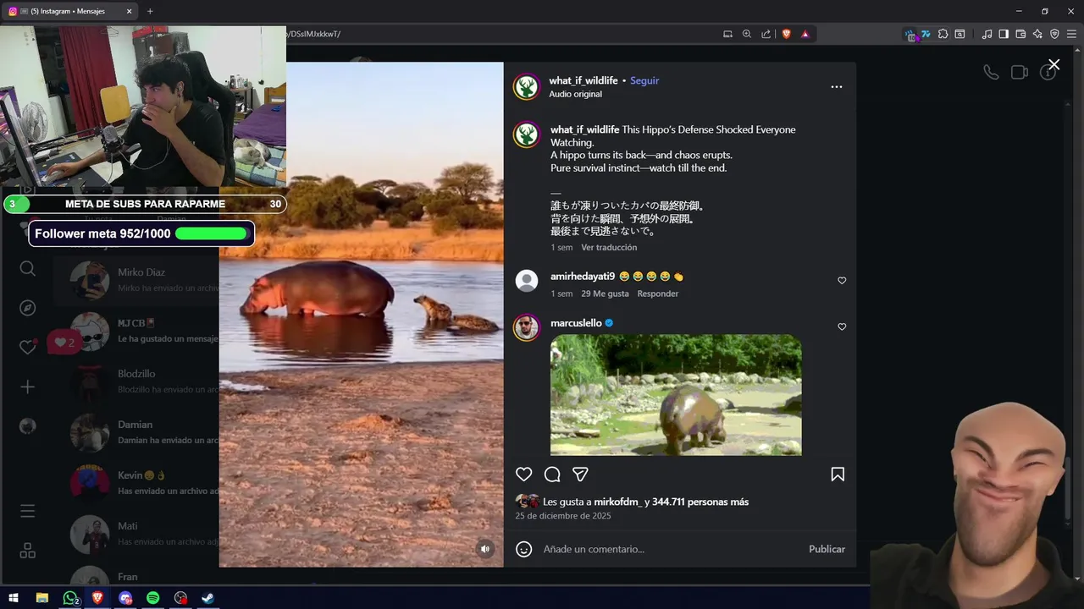The width and height of the screenshot is (1084, 609).
Task: Open WhatsApp from the taskbar
Action: coord(70,597)
